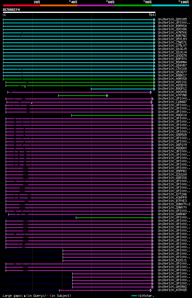Select the UniRef100_A8Q0I4 label
The image size is (192, 298).
coord(172,115)
